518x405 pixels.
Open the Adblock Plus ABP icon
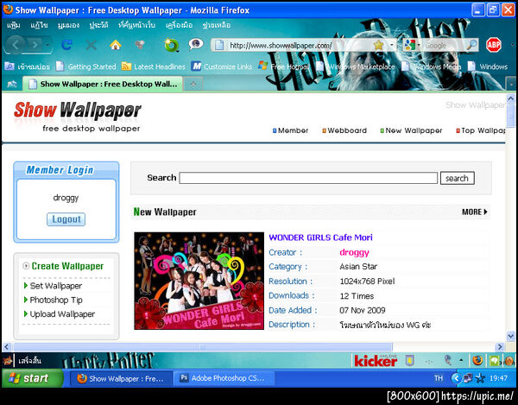[x=494, y=45]
